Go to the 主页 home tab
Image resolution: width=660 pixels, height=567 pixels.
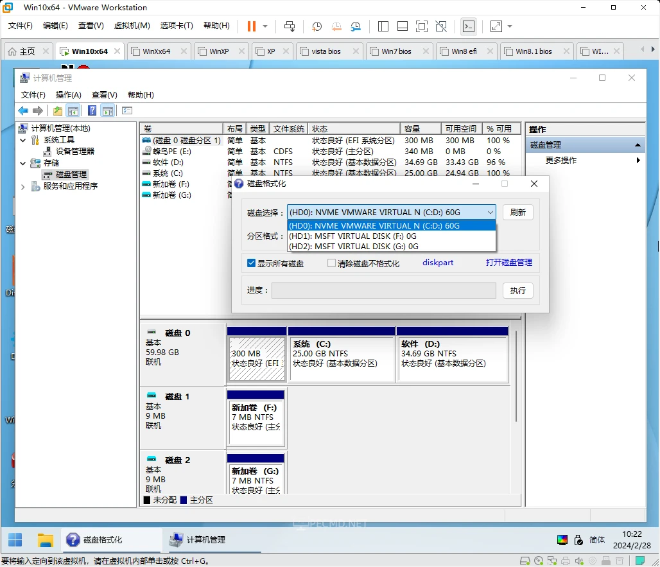28,51
